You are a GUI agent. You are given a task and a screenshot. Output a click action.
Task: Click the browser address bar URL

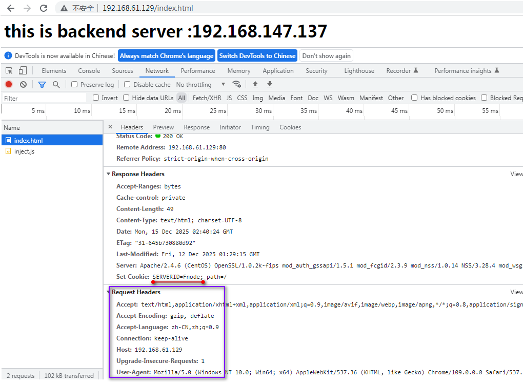148,8
